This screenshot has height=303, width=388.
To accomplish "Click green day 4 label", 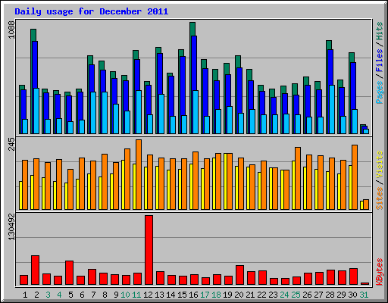I will coord(59,295).
